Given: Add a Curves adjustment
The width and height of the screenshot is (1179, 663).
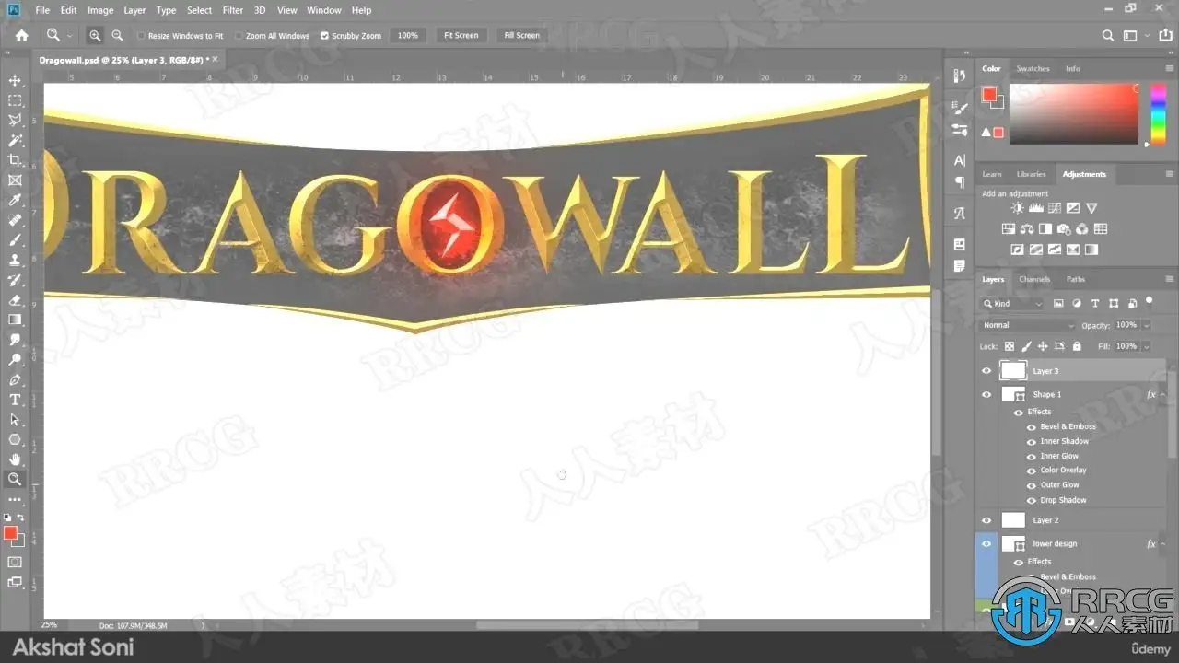Looking at the screenshot, I should pos(1055,209).
